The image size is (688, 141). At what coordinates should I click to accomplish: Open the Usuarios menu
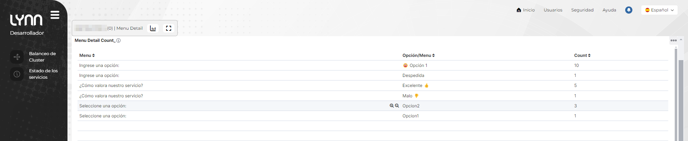pos(553,10)
